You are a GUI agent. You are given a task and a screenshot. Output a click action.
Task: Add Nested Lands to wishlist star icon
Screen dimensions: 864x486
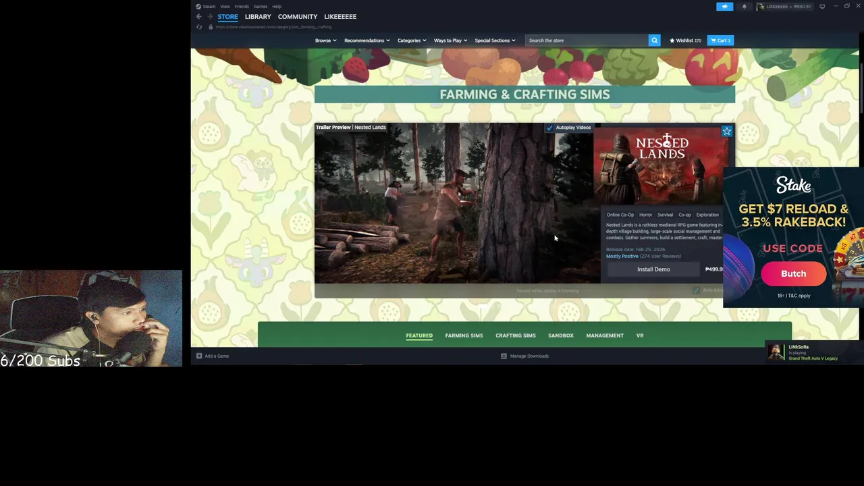point(727,131)
